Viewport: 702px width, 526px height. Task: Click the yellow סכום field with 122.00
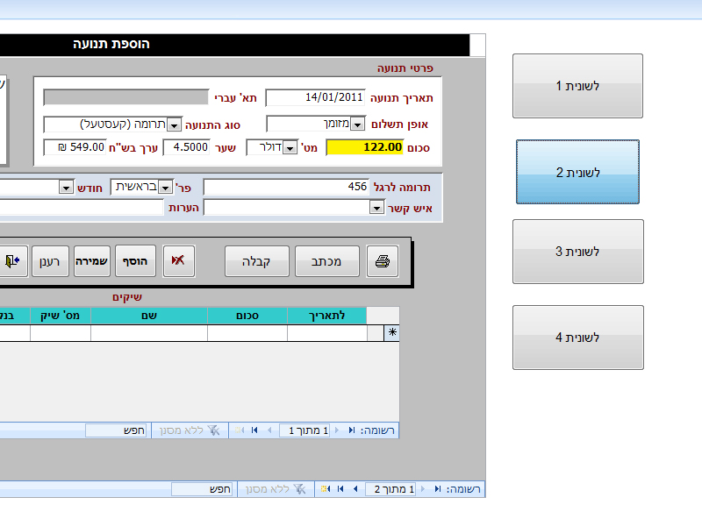(x=365, y=147)
